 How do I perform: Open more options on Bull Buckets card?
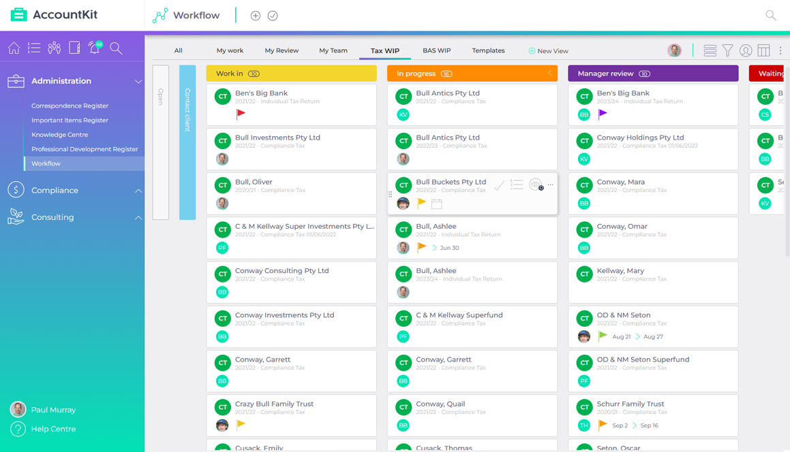[550, 184]
